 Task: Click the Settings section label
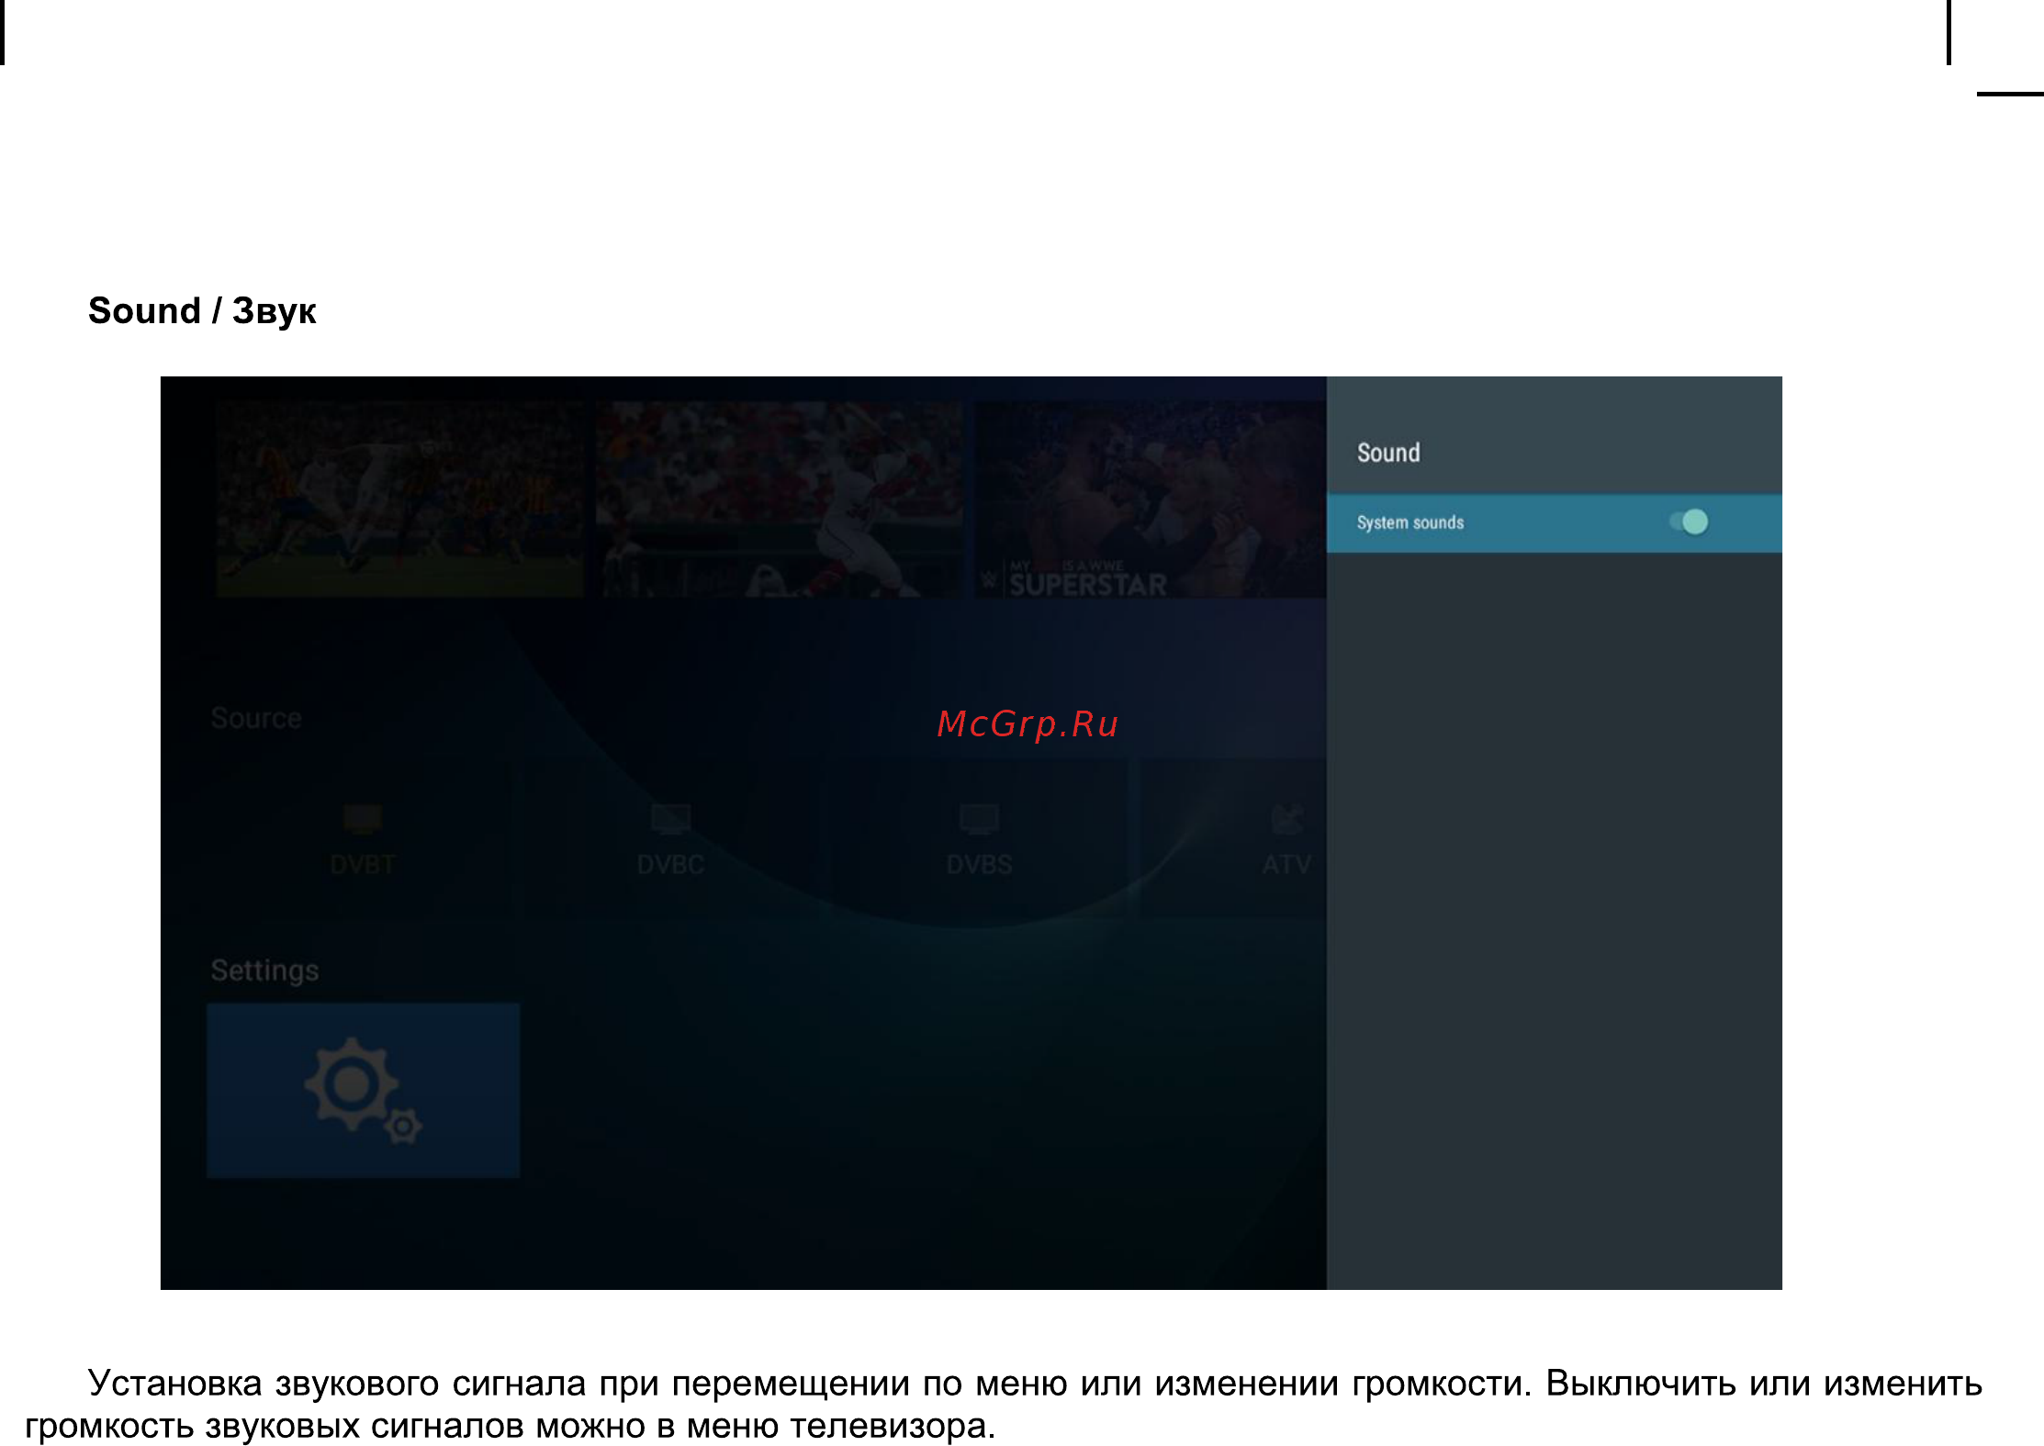click(x=264, y=970)
